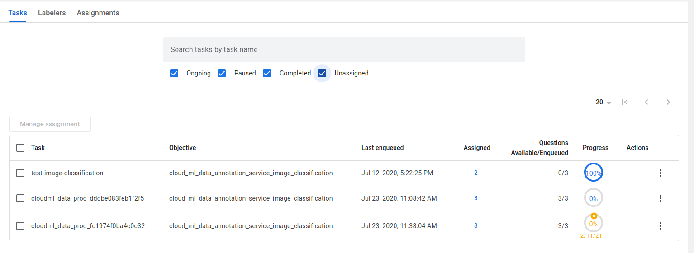Toggle the Paused filter checkbox

coord(222,73)
